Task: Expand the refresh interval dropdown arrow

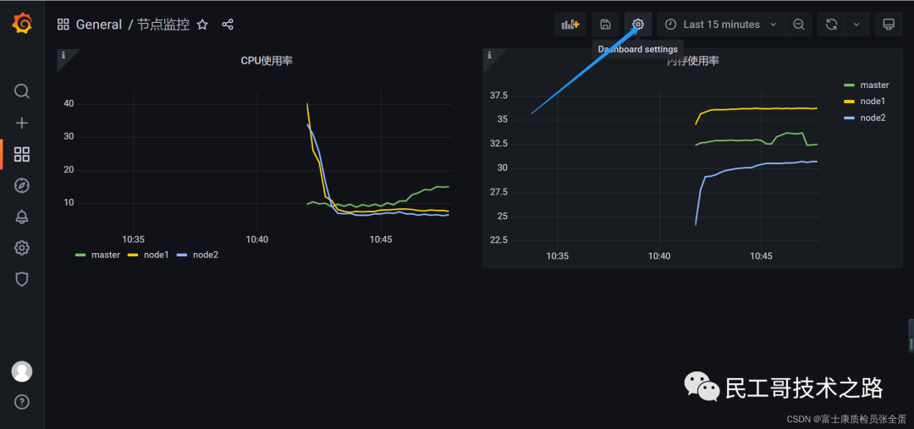Action: [856, 25]
